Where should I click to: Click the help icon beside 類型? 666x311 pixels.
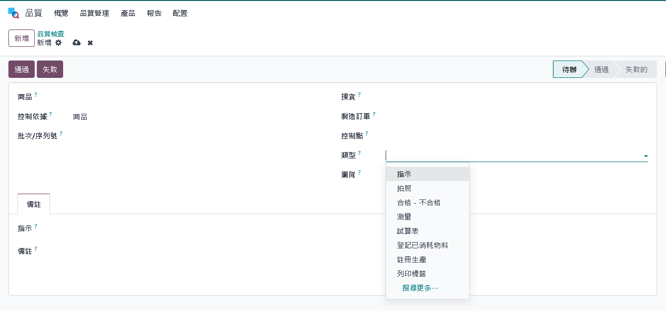tap(359, 153)
